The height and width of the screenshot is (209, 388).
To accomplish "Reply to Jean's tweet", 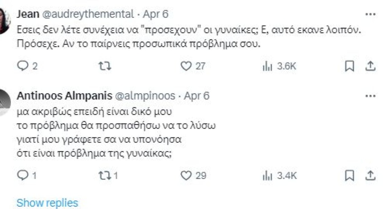I will pyautogui.click(x=23, y=66).
